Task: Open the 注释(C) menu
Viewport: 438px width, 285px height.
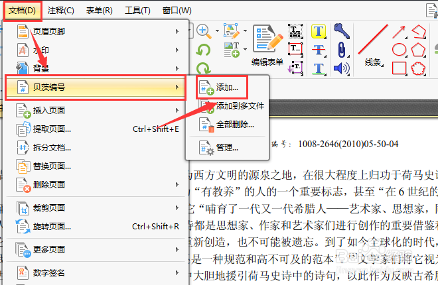Action: 60,11
